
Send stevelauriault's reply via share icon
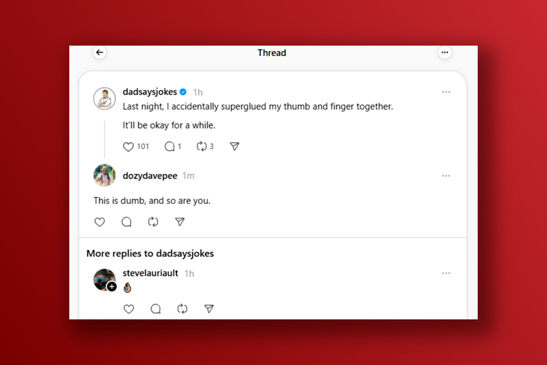click(208, 309)
